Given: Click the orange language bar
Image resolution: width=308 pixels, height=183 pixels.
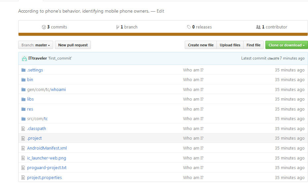Looking at the screenshot, I should pyautogui.click(x=163, y=34).
